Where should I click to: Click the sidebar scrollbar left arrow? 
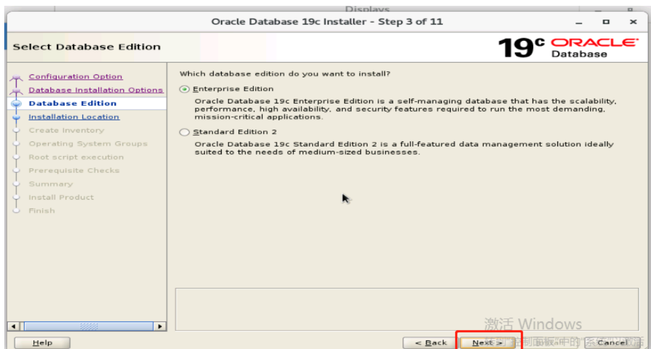pos(14,326)
